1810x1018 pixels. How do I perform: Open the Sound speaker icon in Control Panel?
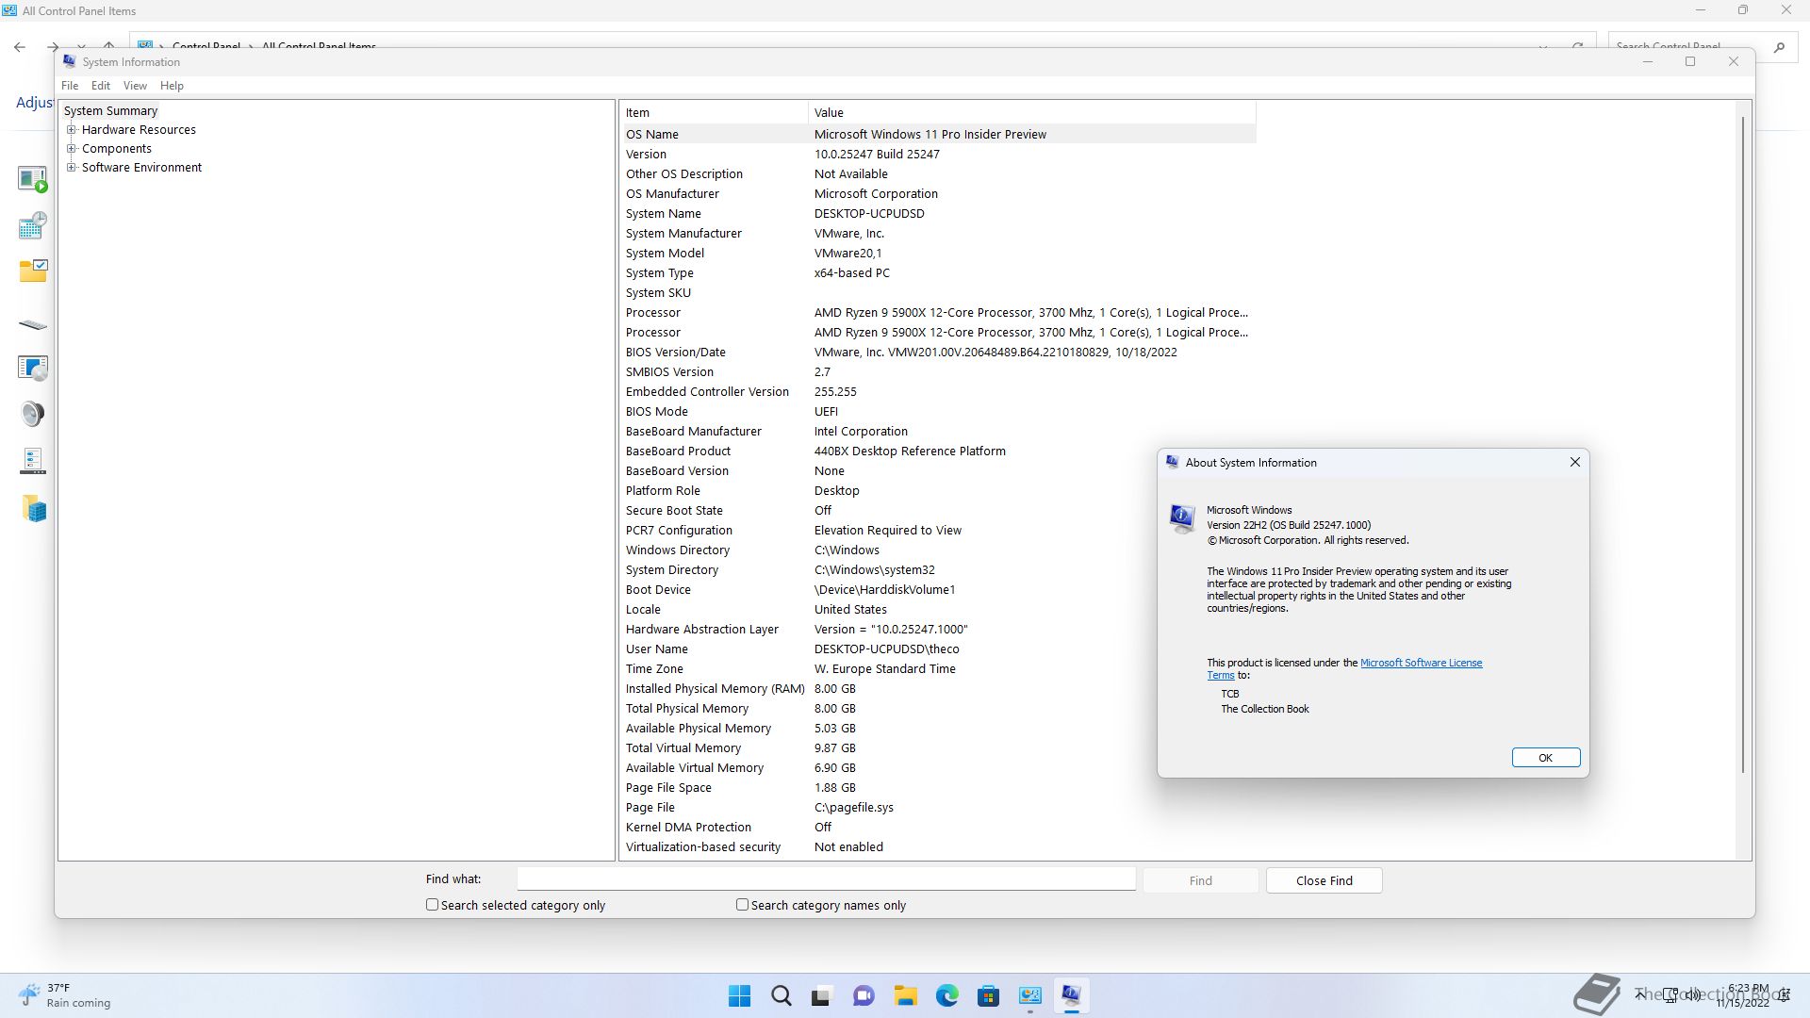32,414
